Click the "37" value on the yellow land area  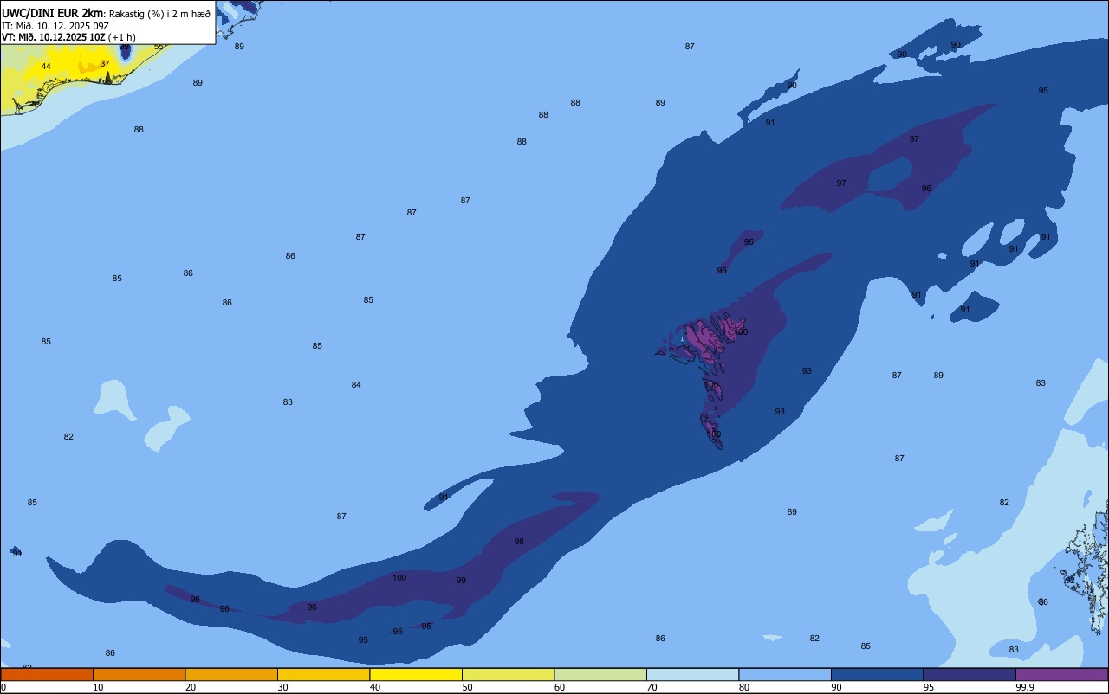point(105,64)
